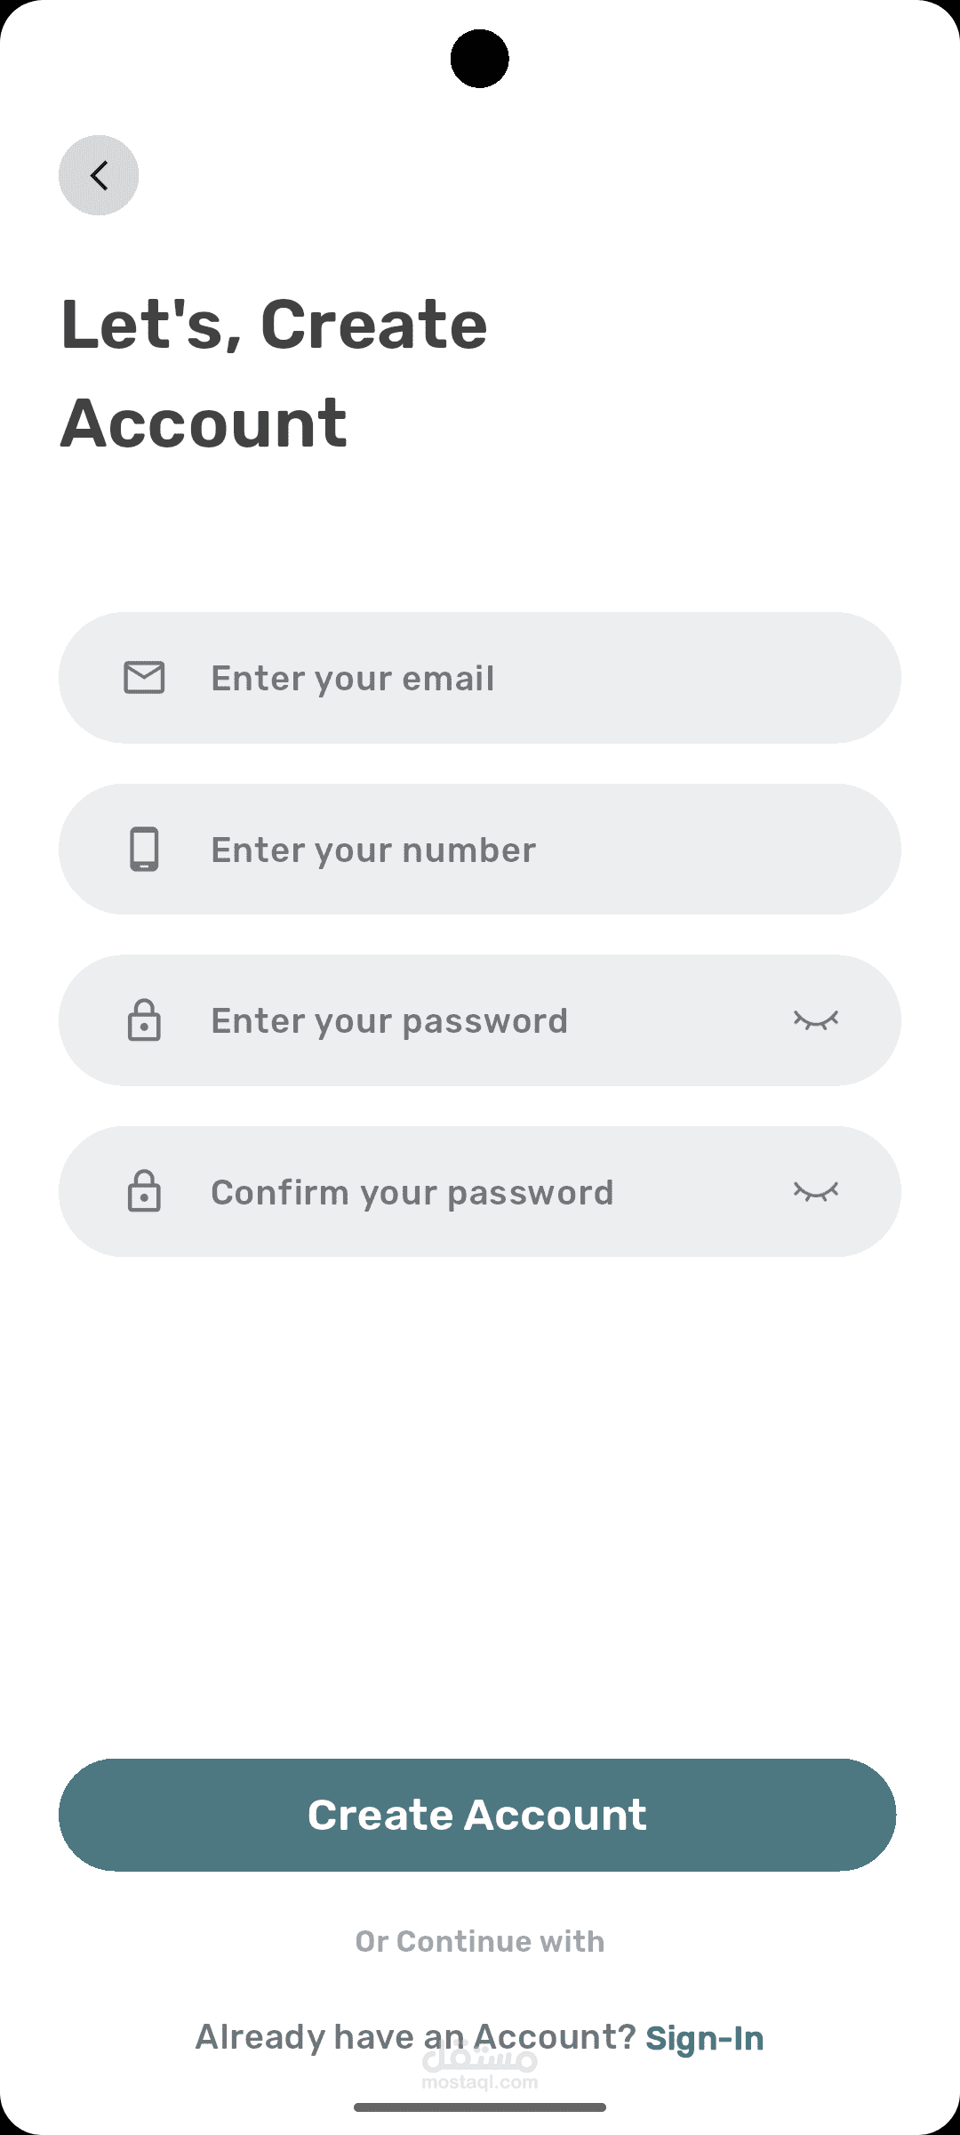Select the Enter your password input
Image resolution: width=960 pixels, height=2135 pixels.
point(462,1020)
